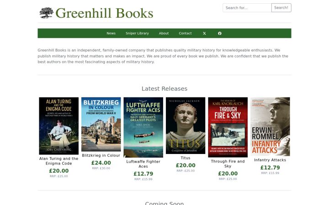Open the Alan Turing and the Enigma Code cover
329x205 pixels.
(x=59, y=126)
